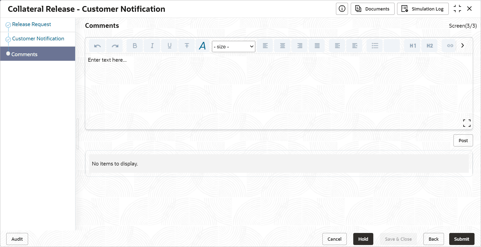Open the font size dropdown
481x247 pixels.
[x=233, y=47]
